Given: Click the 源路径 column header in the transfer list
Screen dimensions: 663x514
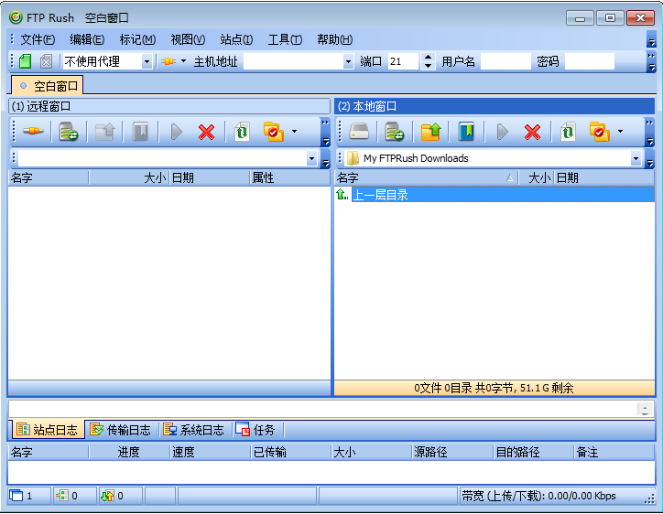Looking at the screenshot, I should click(453, 453).
